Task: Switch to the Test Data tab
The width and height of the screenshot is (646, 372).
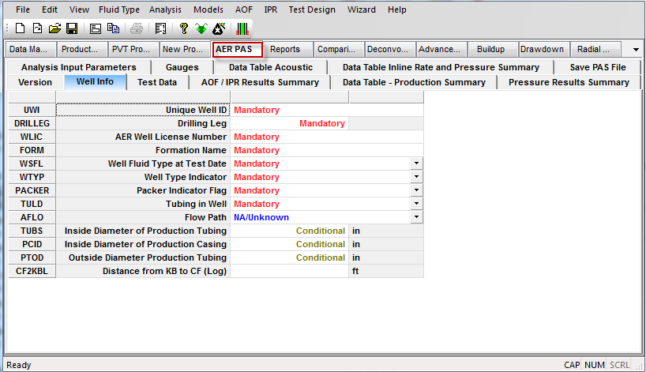Action: (x=156, y=82)
